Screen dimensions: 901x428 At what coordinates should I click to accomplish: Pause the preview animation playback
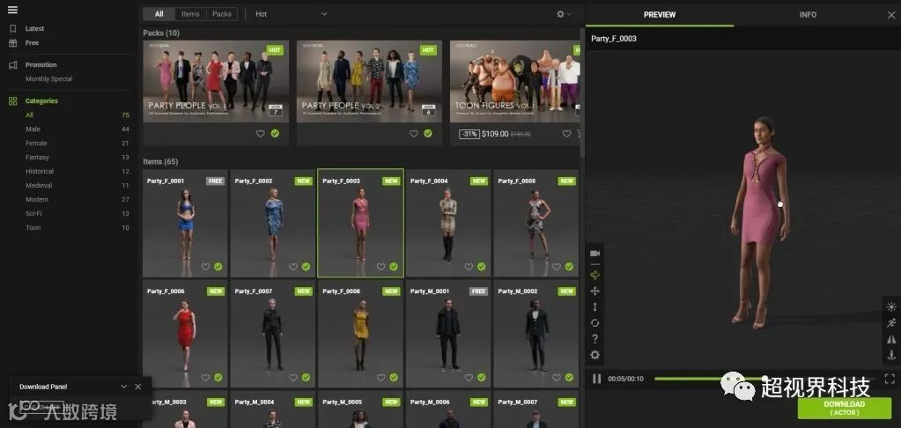(x=596, y=379)
